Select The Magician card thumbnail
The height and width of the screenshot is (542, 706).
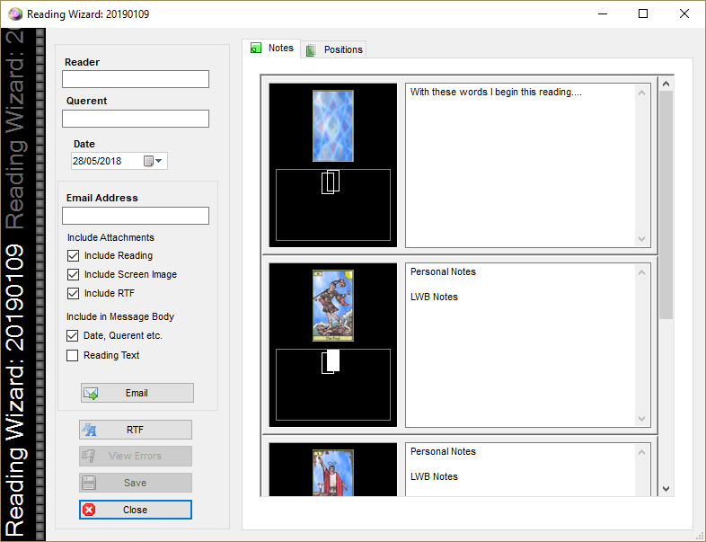point(333,473)
